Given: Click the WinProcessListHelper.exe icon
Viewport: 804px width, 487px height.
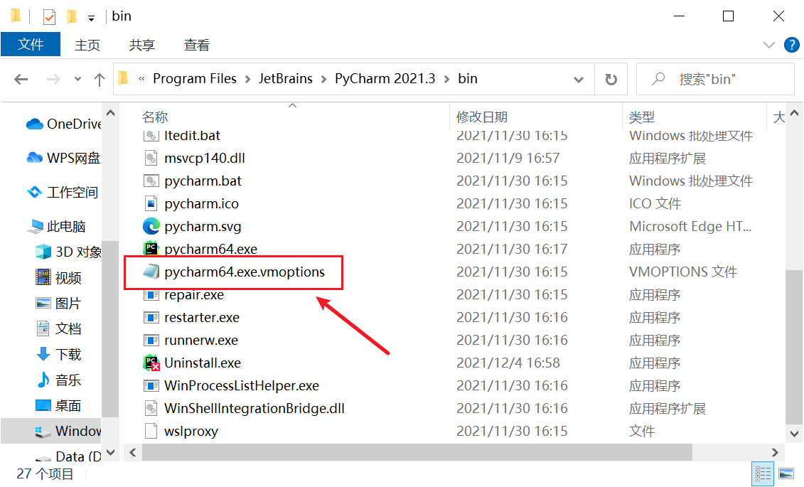Looking at the screenshot, I should coord(151,385).
